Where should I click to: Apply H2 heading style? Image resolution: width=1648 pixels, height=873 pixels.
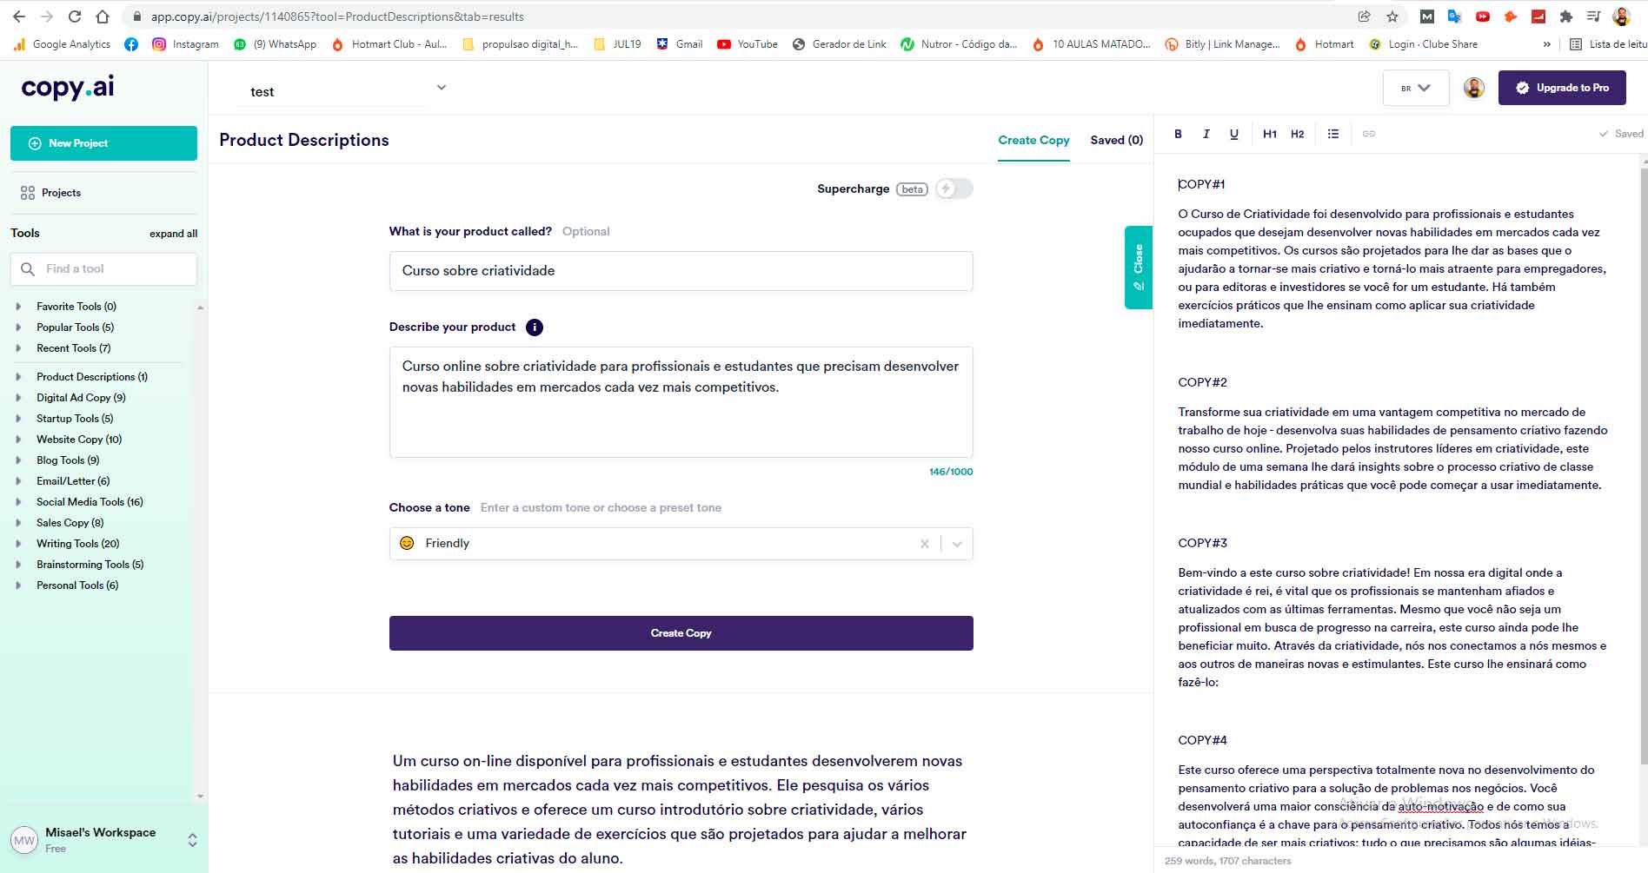pos(1297,134)
